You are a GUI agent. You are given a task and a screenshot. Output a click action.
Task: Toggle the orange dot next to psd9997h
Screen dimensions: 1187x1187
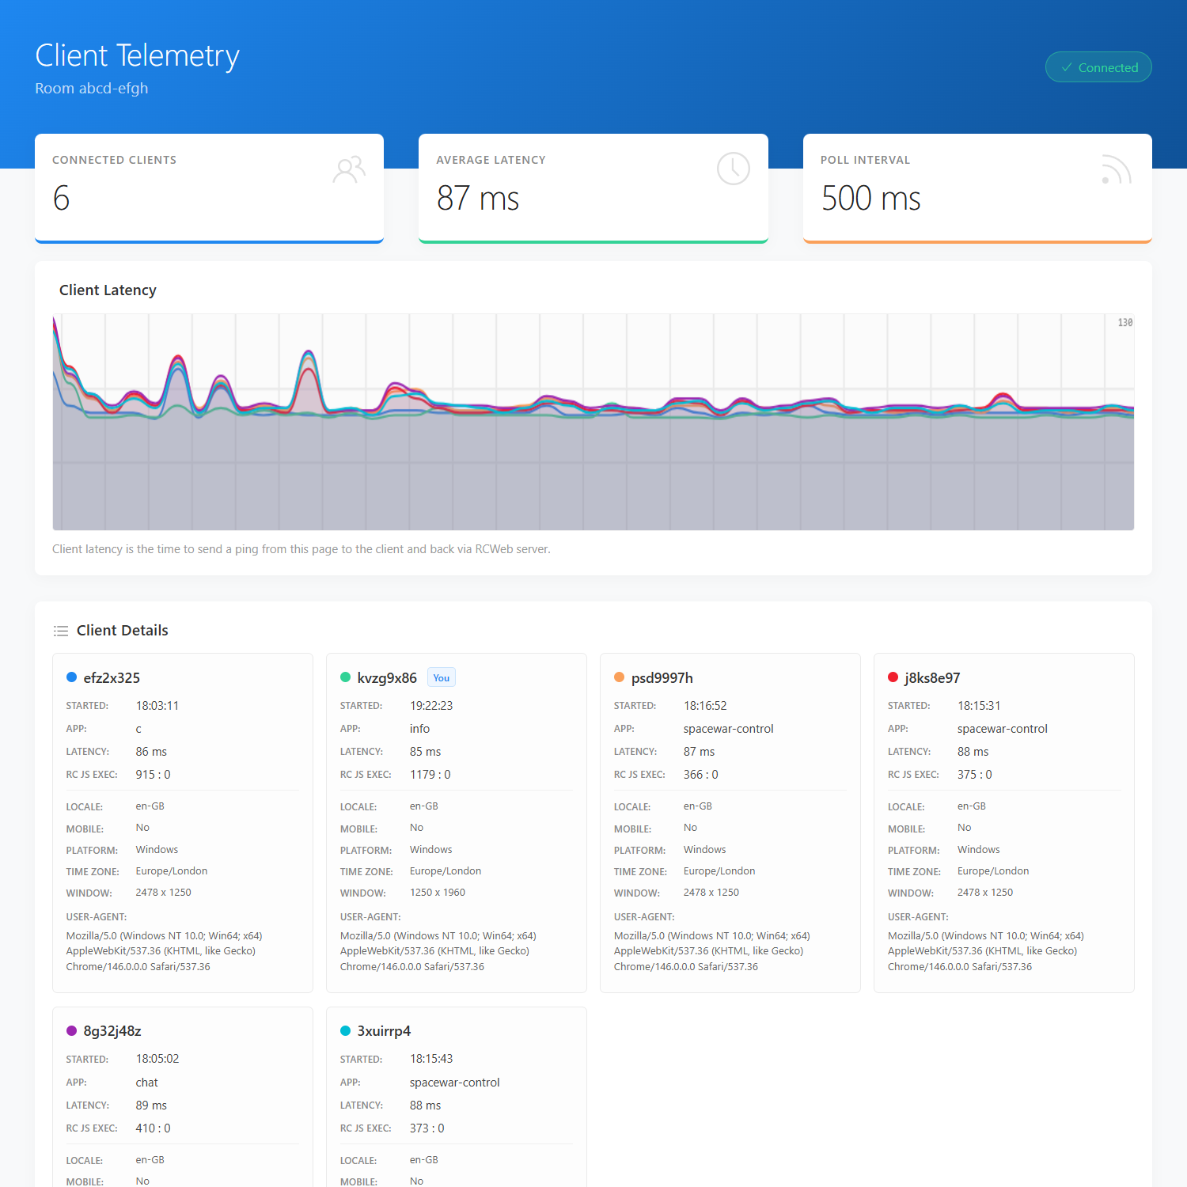619,677
